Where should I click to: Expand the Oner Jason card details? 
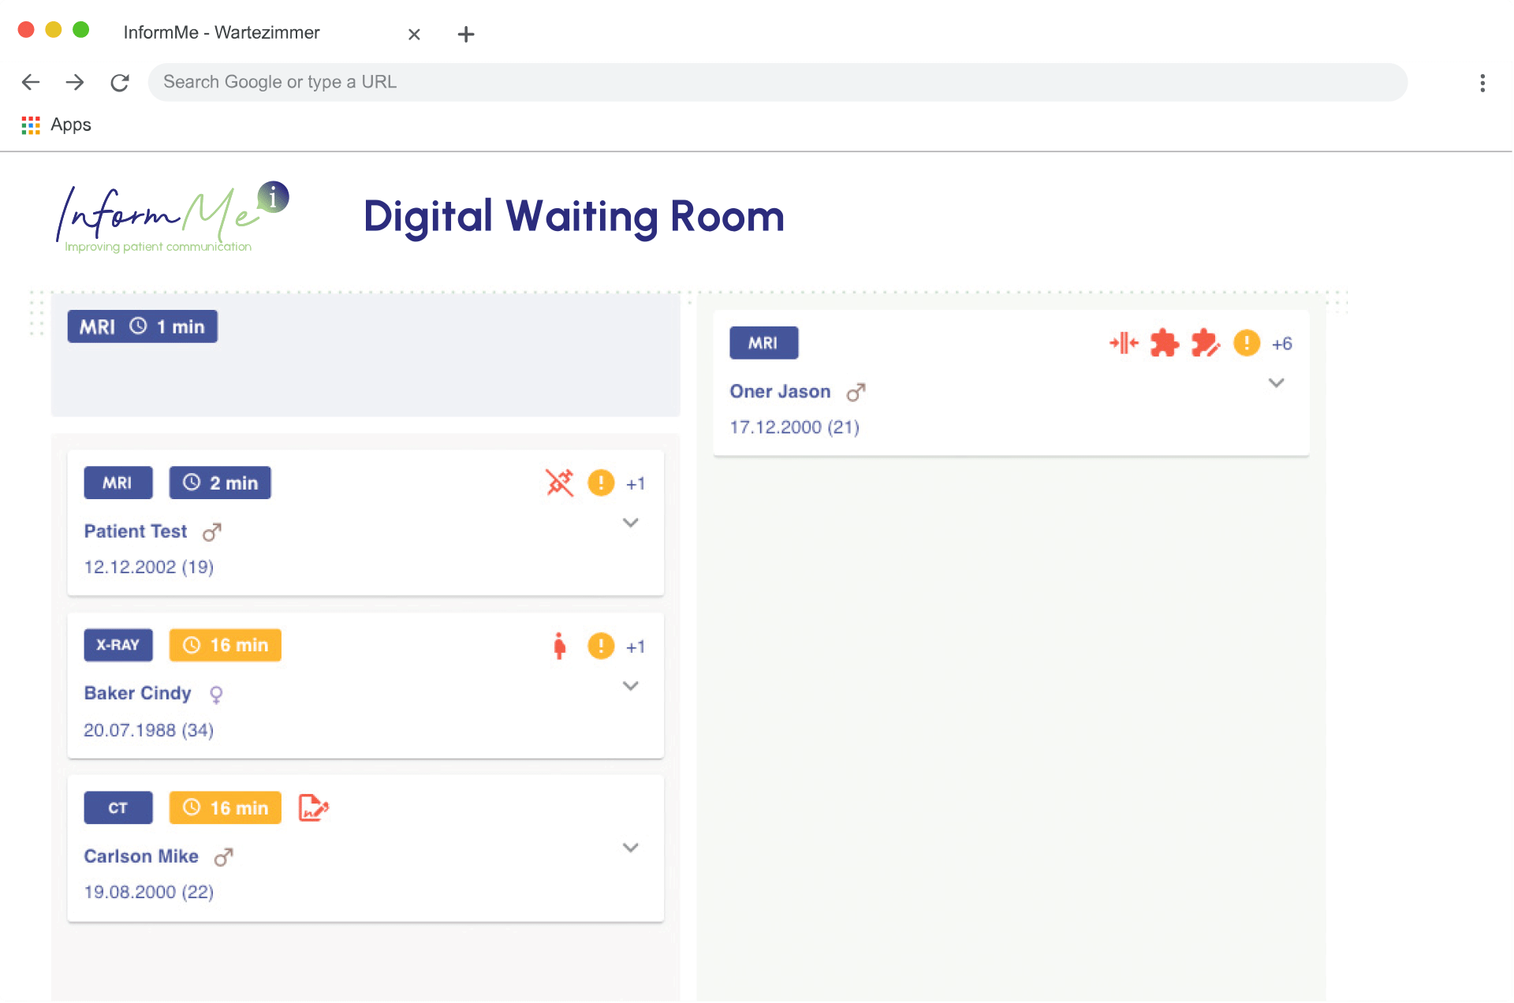pos(1276,383)
